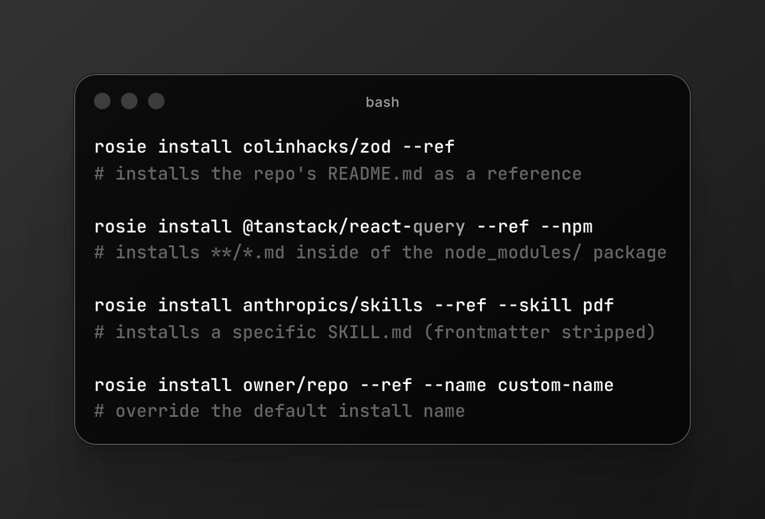The image size is (765, 519).
Task: Click the middle gray window dot
Action: click(129, 101)
